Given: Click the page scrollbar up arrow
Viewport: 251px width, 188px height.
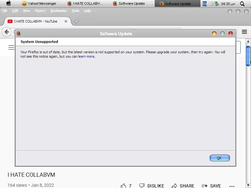Looking at the screenshot, I should coord(248,41).
